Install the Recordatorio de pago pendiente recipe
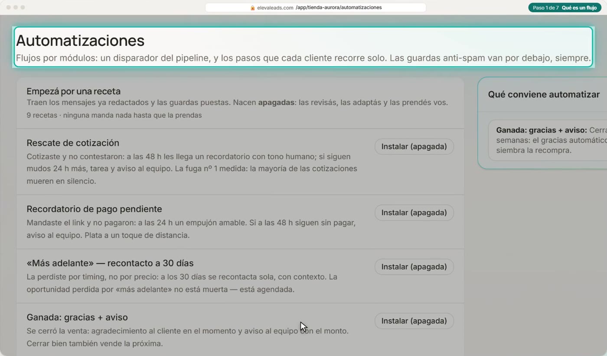Viewport: 607px width, 356px height. [414, 213]
